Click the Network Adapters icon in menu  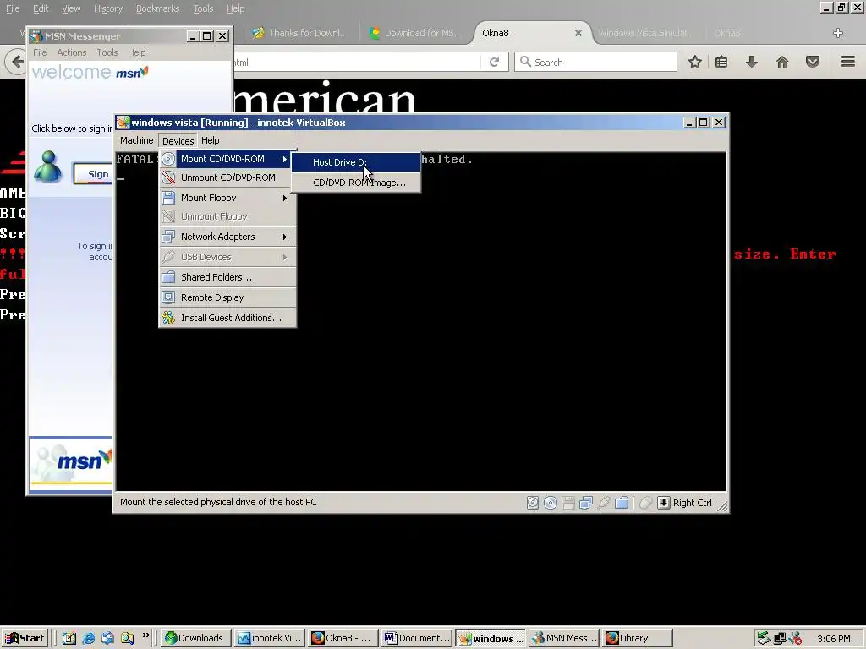tap(168, 237)
